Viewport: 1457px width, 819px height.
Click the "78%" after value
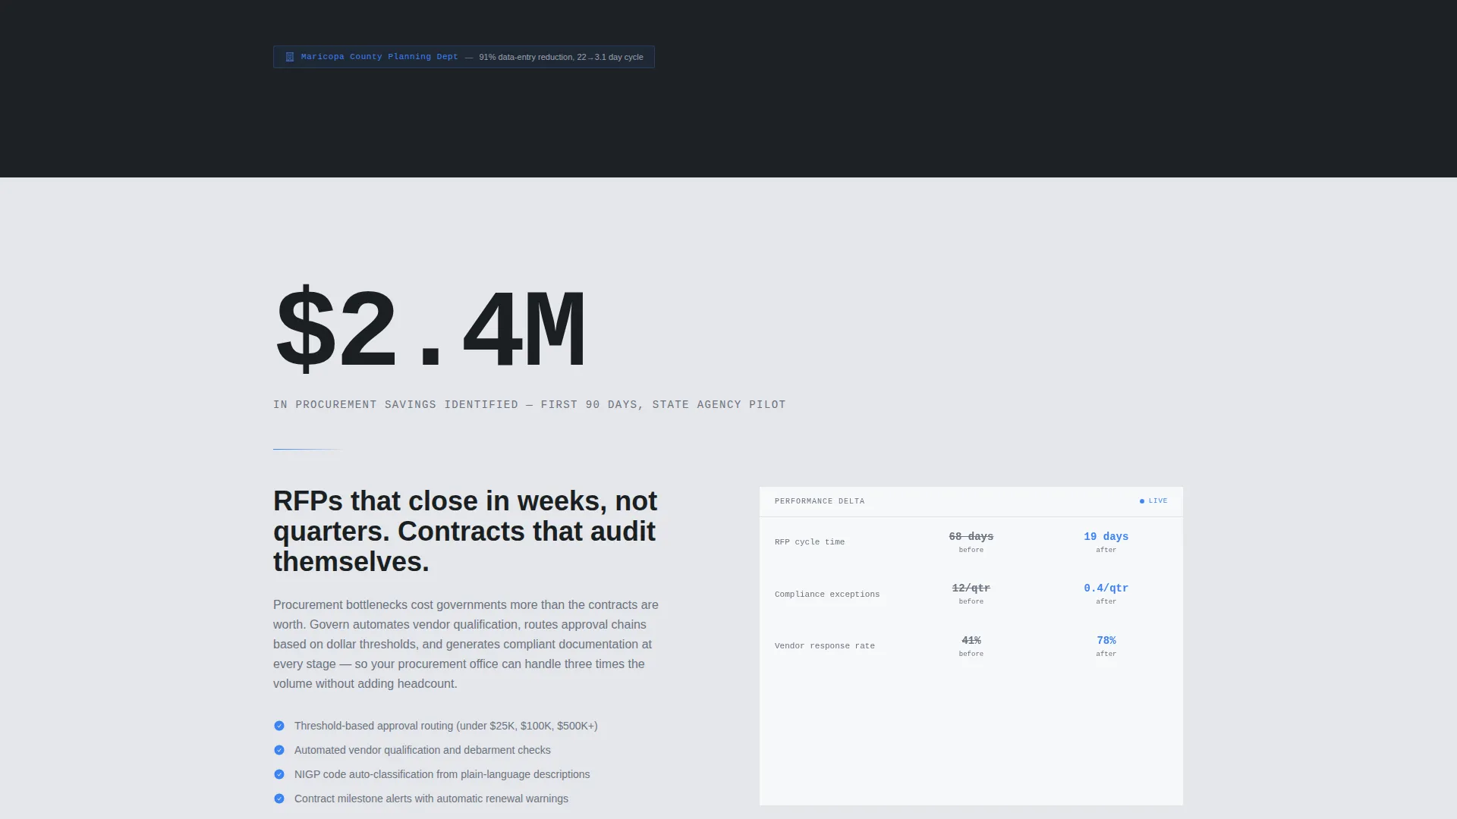point(1106,640)
